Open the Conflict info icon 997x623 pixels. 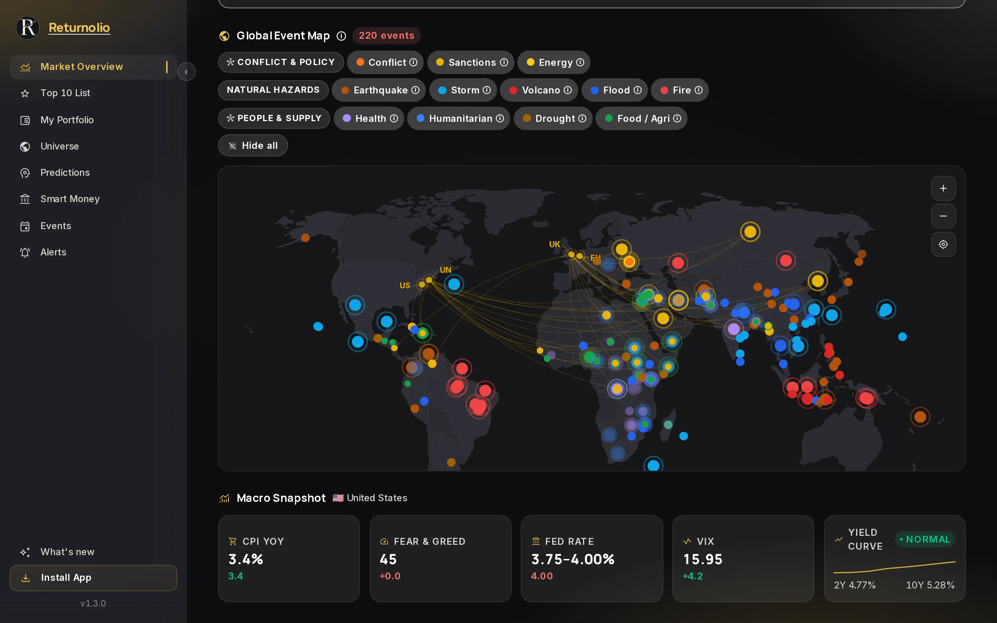(x=413, y=62)
